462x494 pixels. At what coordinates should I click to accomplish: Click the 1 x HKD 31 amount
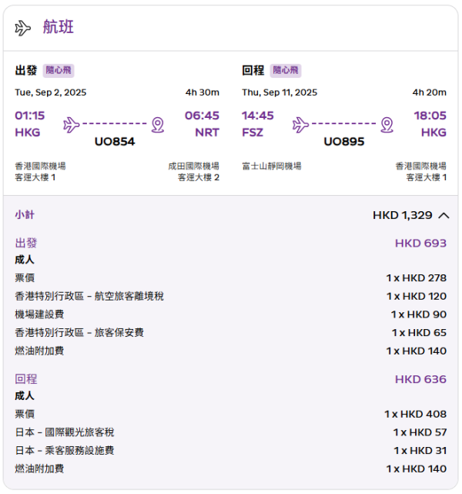pyautogui.click(x=420, y=451)
